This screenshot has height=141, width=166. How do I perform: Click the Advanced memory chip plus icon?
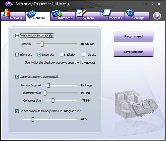point(56,13)
